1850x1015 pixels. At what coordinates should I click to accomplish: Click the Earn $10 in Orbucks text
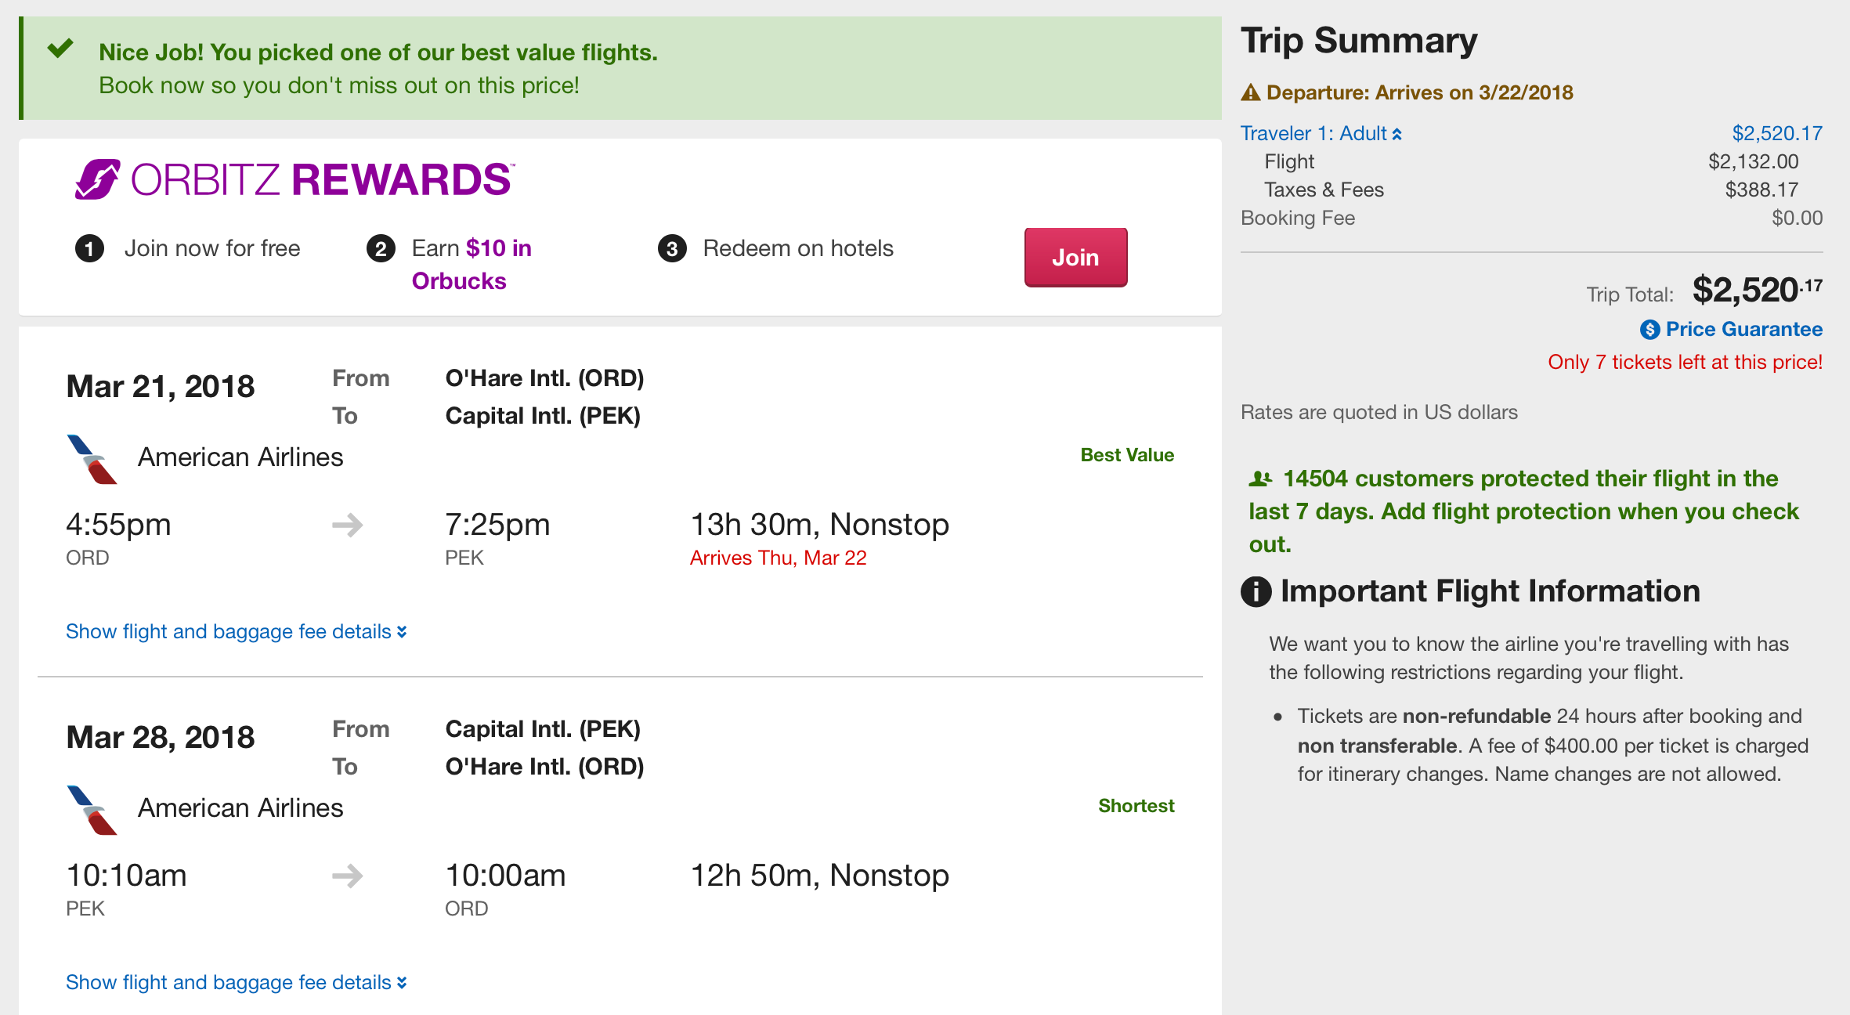coord(471,265)
